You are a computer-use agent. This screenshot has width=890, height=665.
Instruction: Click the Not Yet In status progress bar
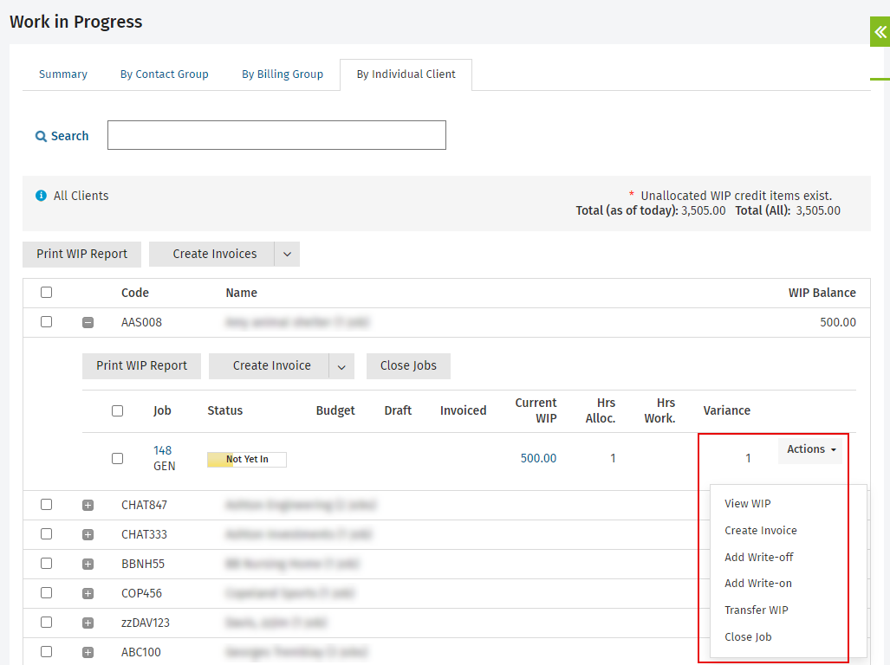(x=247, y=459)
